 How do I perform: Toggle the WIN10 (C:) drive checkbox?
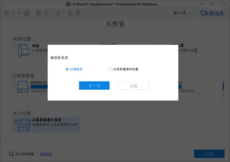15,83
